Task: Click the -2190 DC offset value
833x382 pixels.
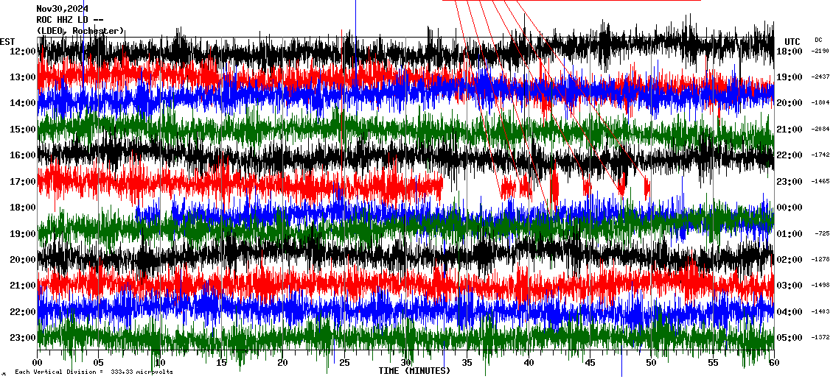Action: (x=820, y=52)
